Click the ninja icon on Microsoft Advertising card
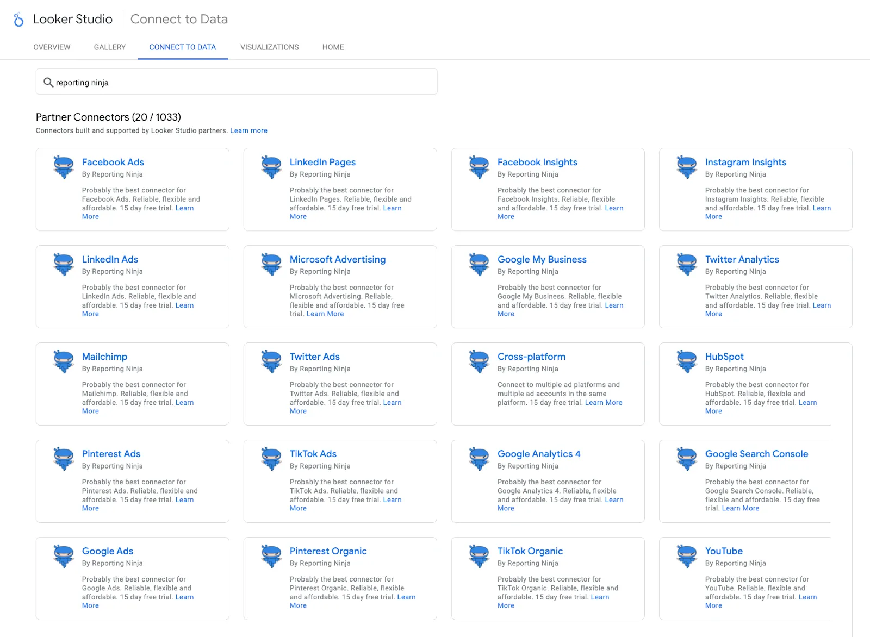 (x=271, y=265)
